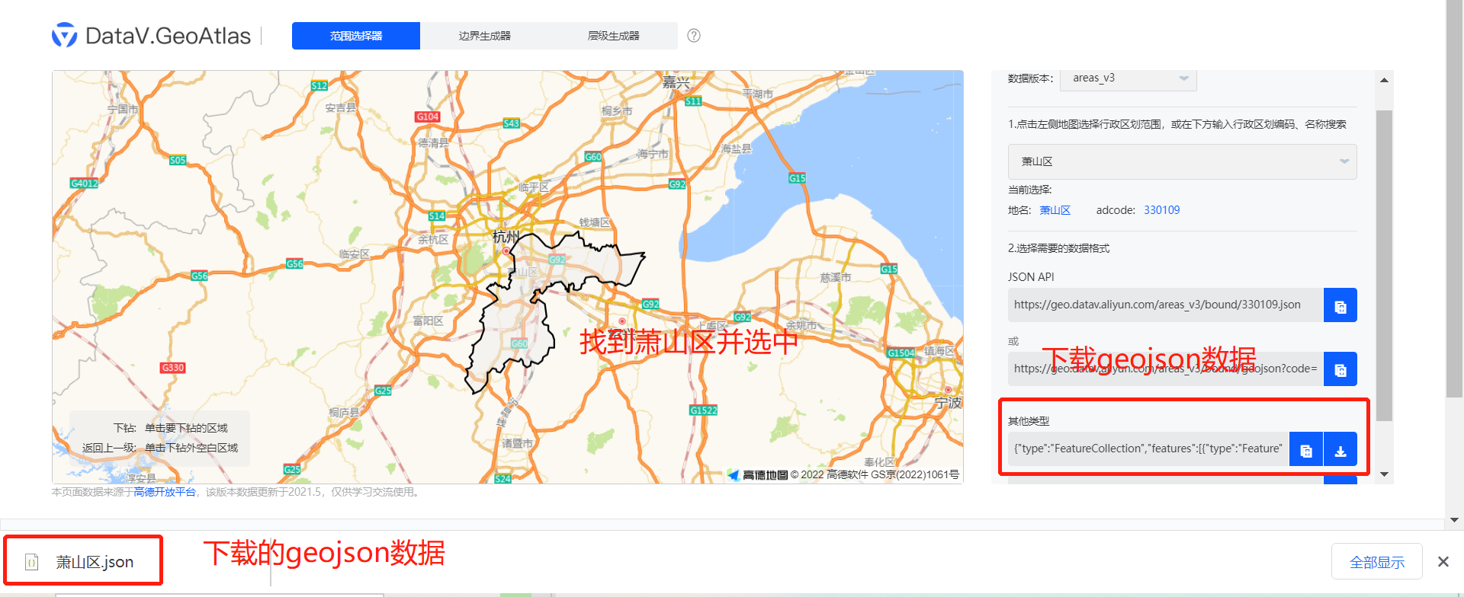Click the adcode 330109 link
The width and height of the screenshot is (1464, 597).
[x=1161, y=210]
